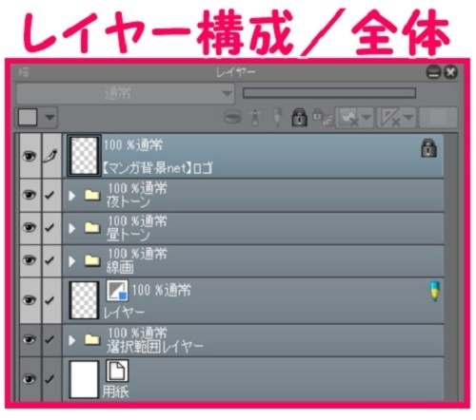Toggle the checkmark for 選択範囲レイヤー folder
The width and height of the screenshot is (476, 420).
click(50, 339)
